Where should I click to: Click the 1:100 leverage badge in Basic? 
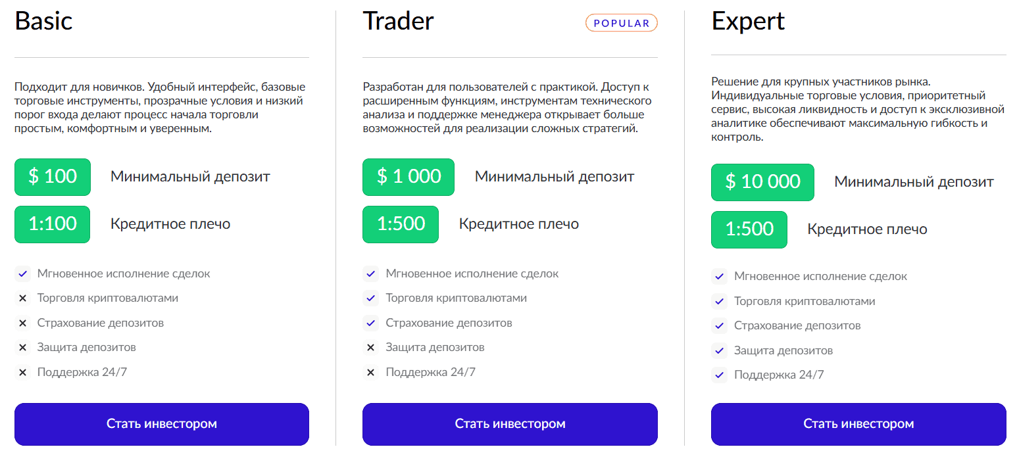[x=52, y=224]
